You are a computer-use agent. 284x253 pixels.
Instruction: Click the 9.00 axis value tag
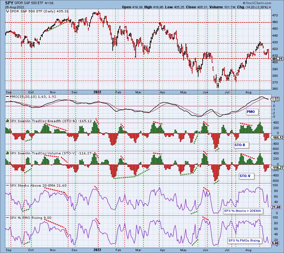tap(275, 243)
